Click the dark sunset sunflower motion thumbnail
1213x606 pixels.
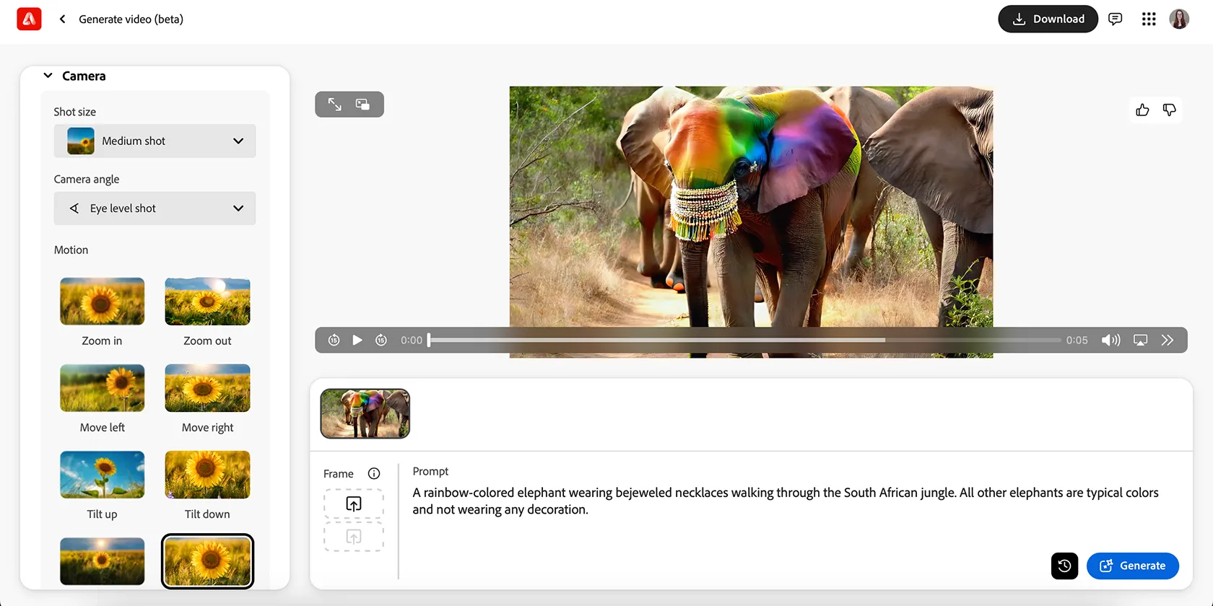[x=102, y=561]
